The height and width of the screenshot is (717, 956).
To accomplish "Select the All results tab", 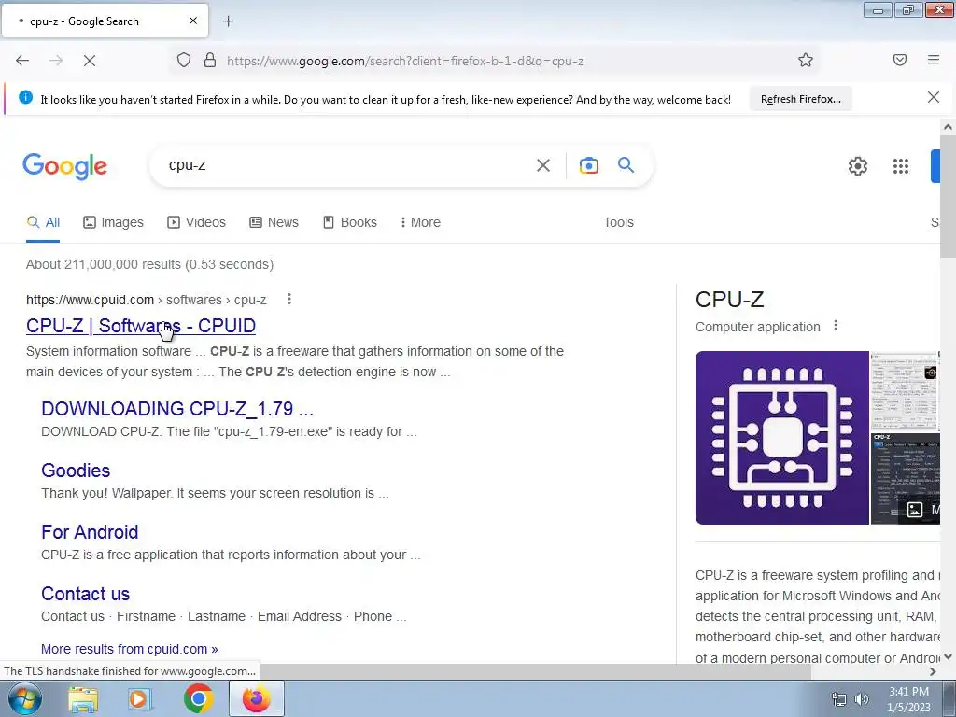I will [x=43, y=222].
